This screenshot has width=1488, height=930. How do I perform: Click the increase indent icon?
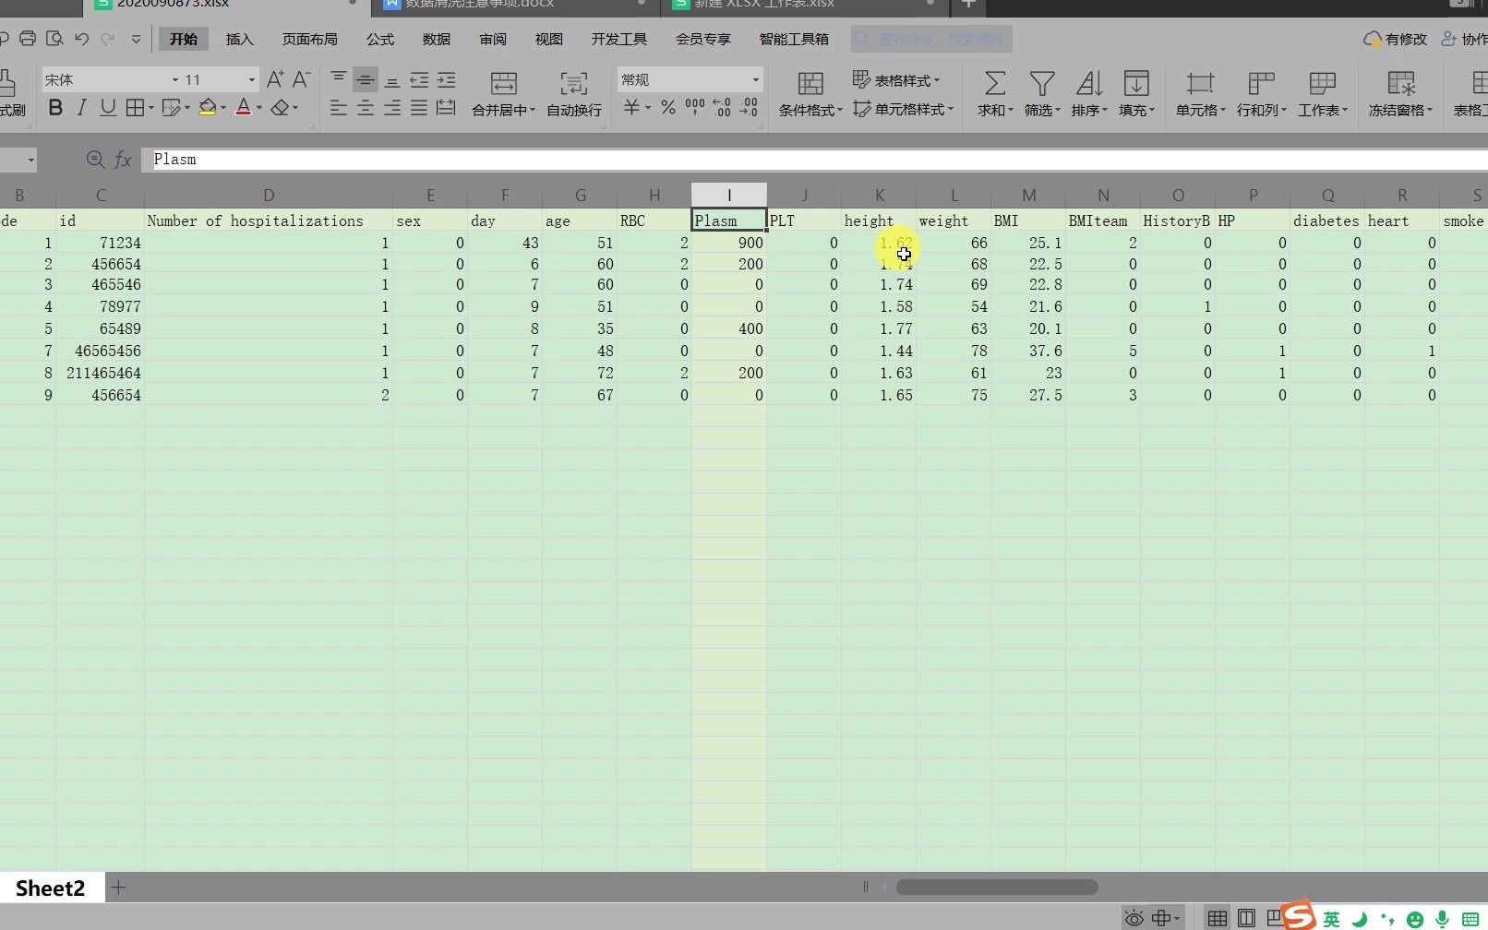click(446, 79)
